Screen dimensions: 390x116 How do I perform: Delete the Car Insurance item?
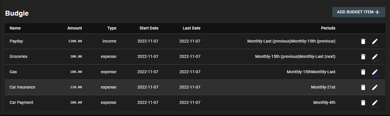tap(363, 87)
